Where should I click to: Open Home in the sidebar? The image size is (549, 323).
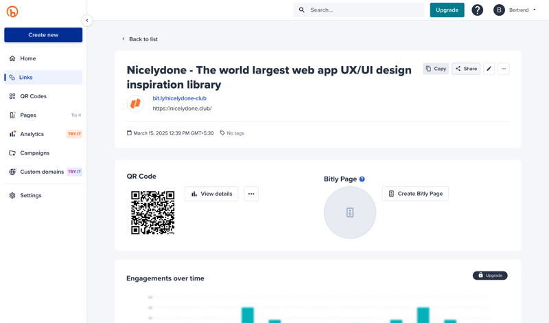[x=43, y=58]
